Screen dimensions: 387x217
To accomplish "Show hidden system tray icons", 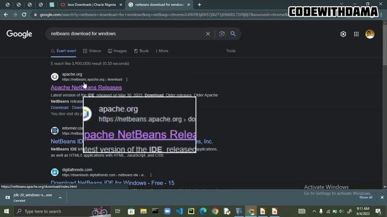I will pos(314,212).
